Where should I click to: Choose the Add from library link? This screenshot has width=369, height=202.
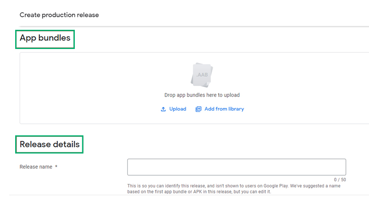pos(224,109)
